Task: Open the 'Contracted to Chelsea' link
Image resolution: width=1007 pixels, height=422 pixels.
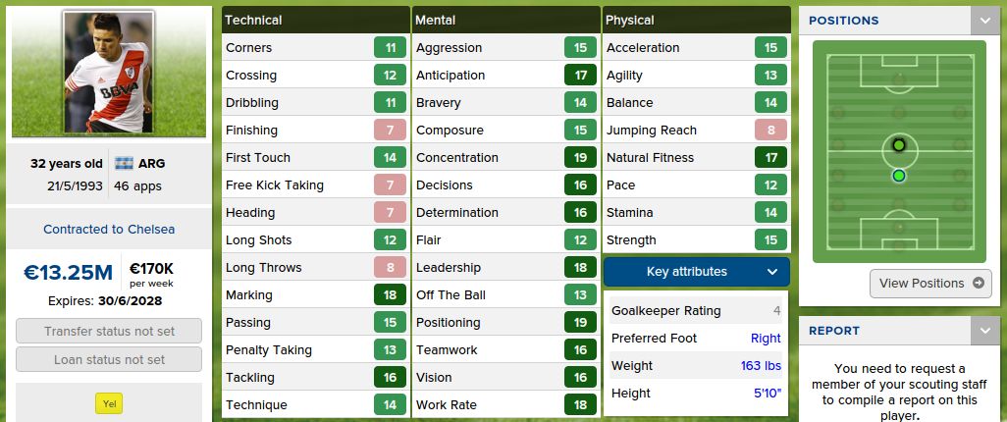Action: tap(109, 230)
